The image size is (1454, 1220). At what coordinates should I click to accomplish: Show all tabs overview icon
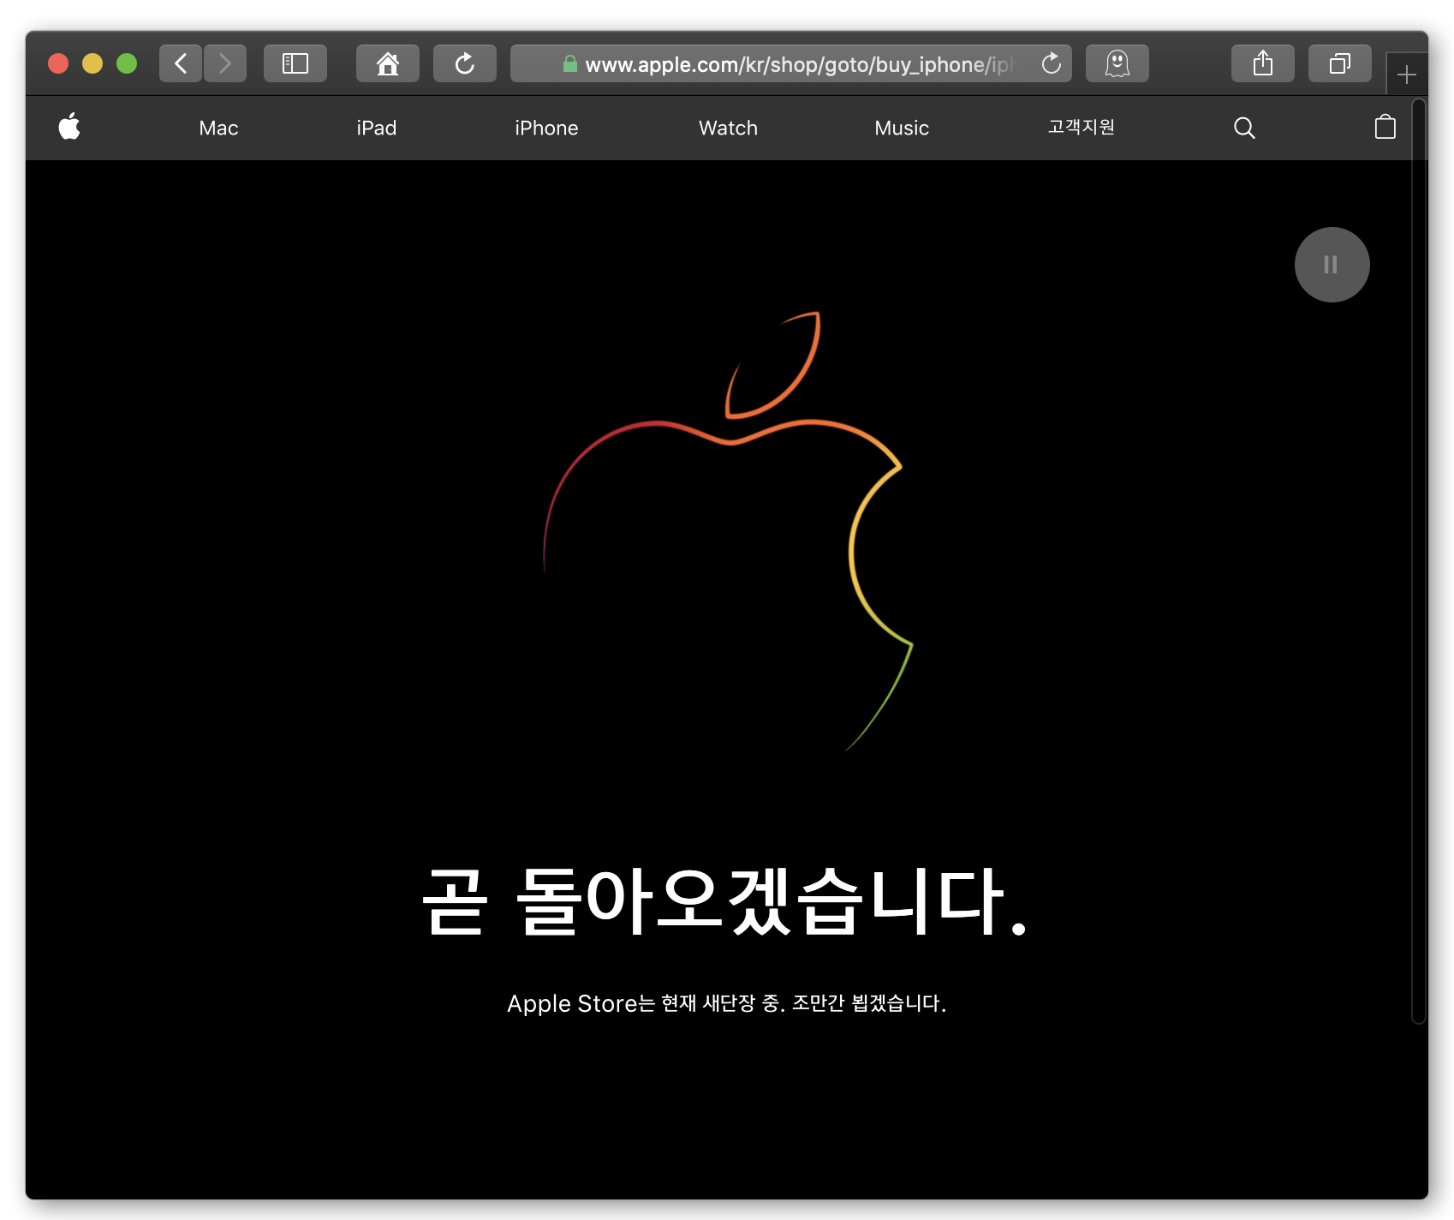coord(1340,63)
